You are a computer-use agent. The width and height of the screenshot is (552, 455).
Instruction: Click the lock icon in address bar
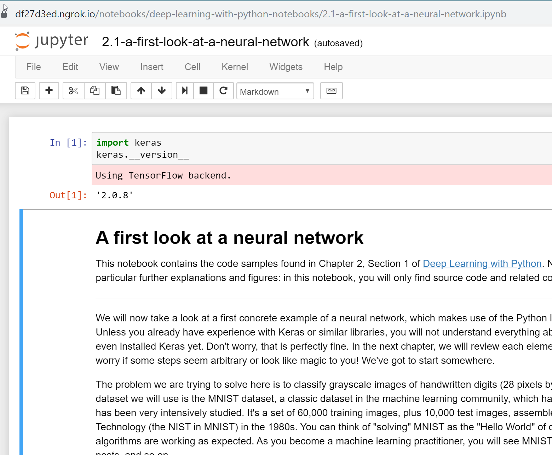(x=4, y=14)
